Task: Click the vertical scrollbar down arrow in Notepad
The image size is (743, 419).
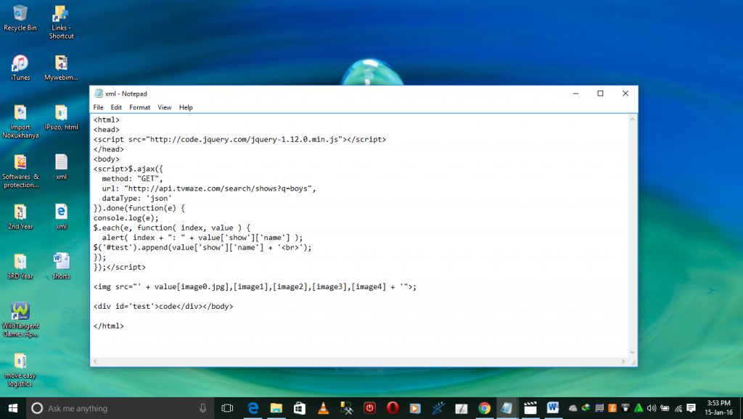Action: click(632, 353)
